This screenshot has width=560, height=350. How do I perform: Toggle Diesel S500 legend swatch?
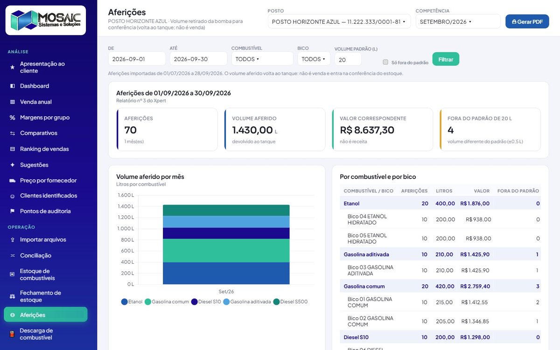(x=276, y=302)
